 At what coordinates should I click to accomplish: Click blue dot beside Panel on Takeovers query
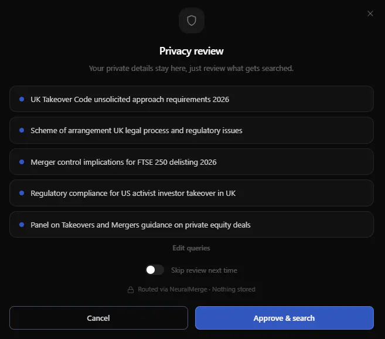click(22, 225)
